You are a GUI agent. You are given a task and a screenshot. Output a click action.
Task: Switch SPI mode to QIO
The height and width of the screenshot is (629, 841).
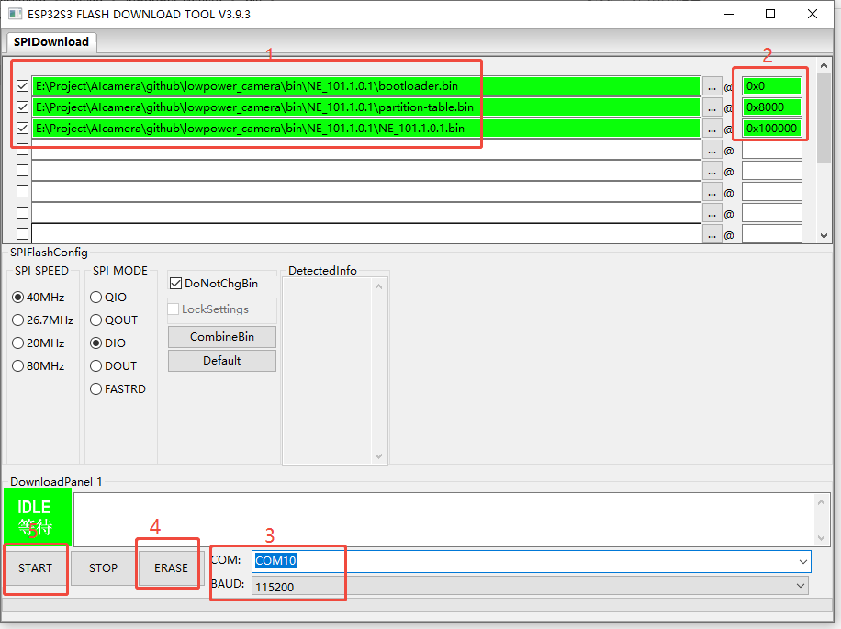point(95,297)
